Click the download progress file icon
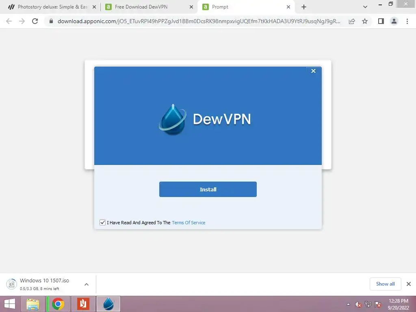Viewport: 416px width, 312px height. point(11,284)
